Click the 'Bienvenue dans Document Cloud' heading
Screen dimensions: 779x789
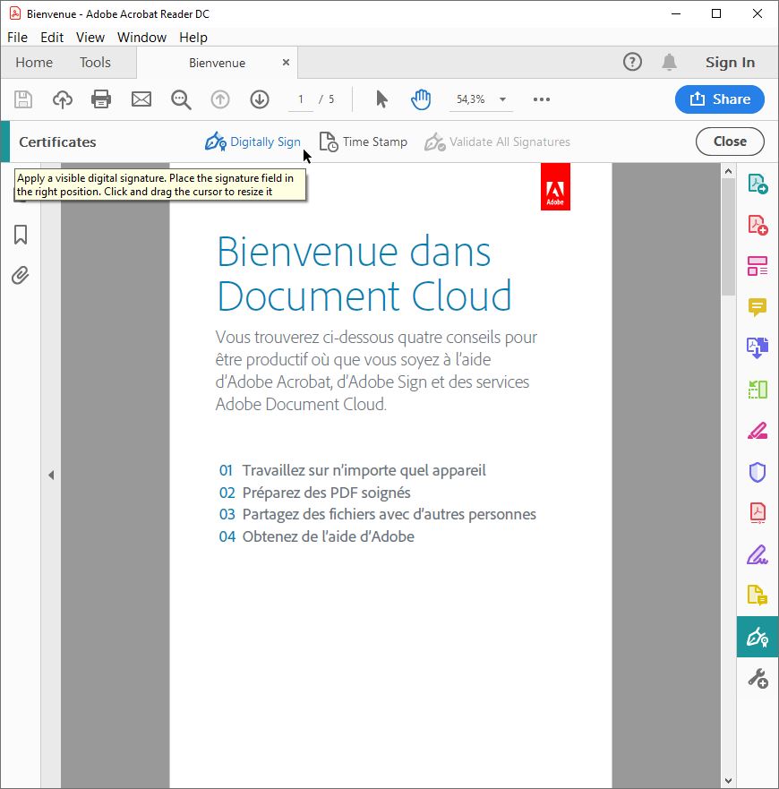pos(364,273)
